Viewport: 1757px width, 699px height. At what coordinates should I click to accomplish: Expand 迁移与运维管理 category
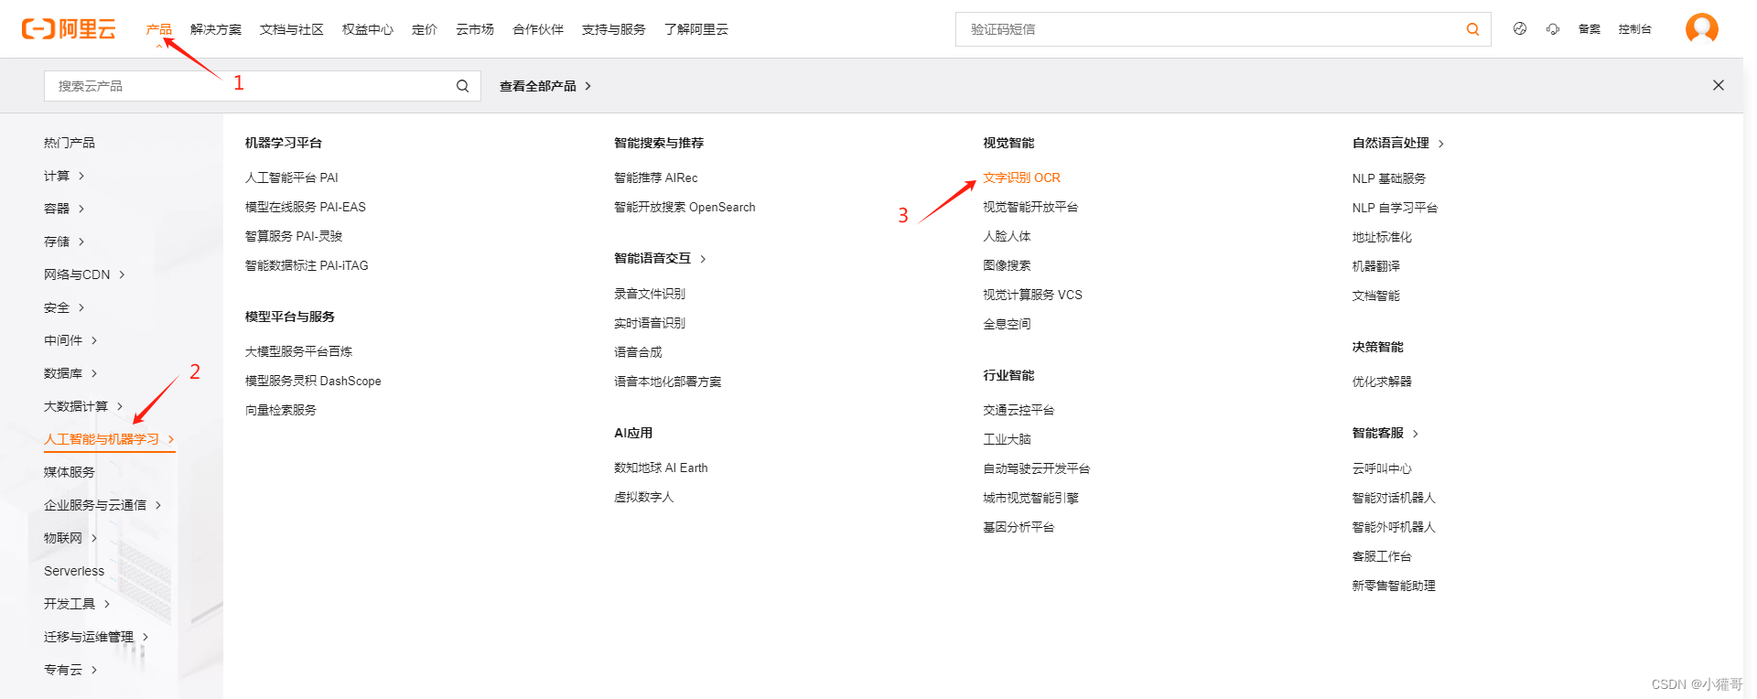[x=96, y=637]
